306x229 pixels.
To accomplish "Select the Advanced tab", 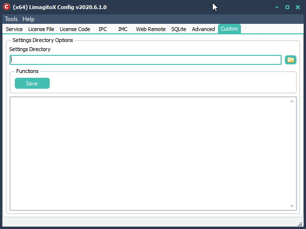I will click(203, 29).
